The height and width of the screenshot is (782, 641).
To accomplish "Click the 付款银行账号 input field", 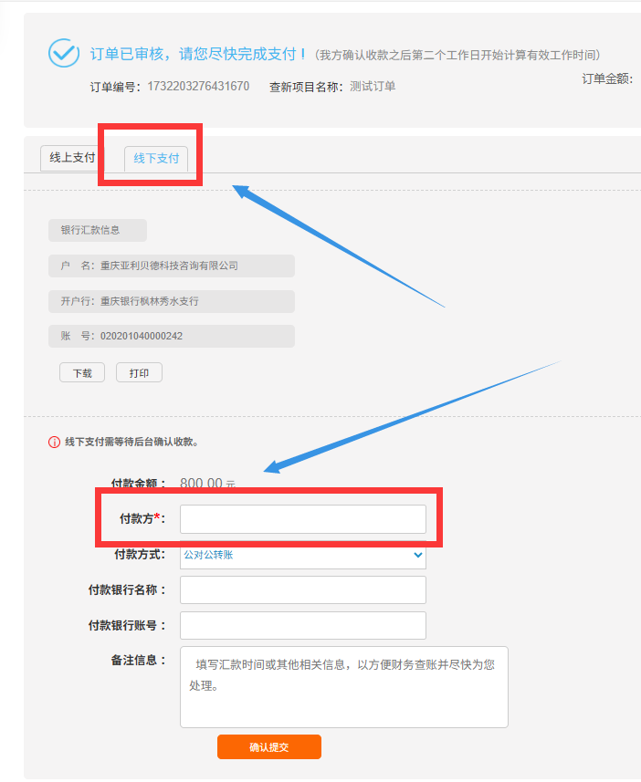I will (302, 626).
